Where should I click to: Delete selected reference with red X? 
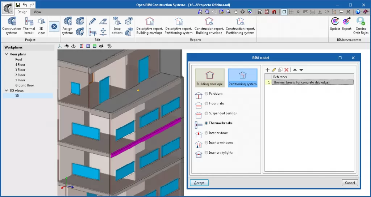286,70
